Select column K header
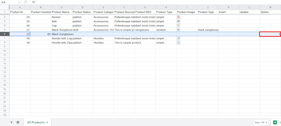 point(229,7)
